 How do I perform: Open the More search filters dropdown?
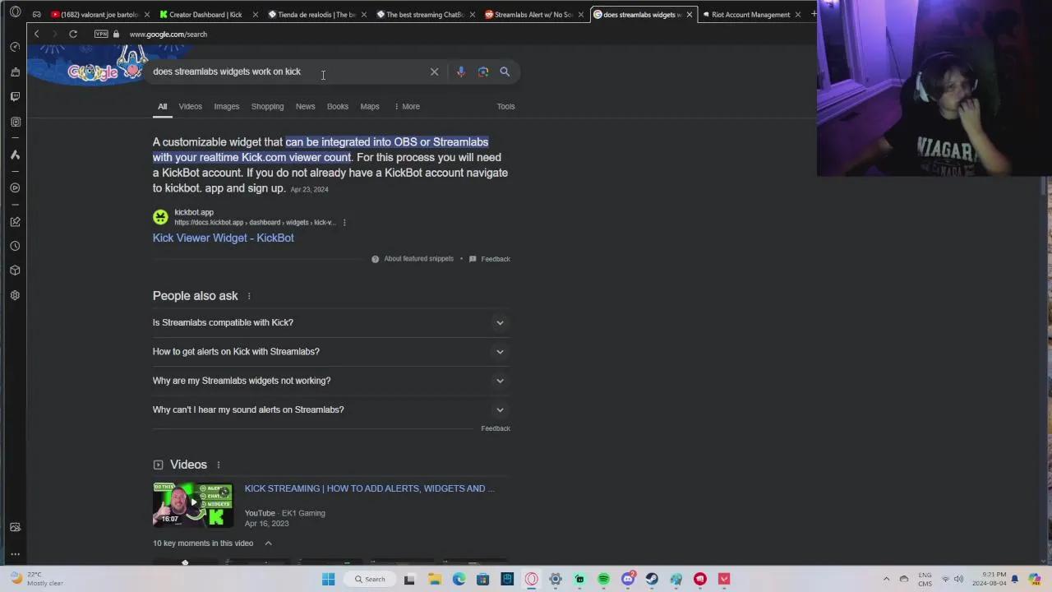[407, 106]
